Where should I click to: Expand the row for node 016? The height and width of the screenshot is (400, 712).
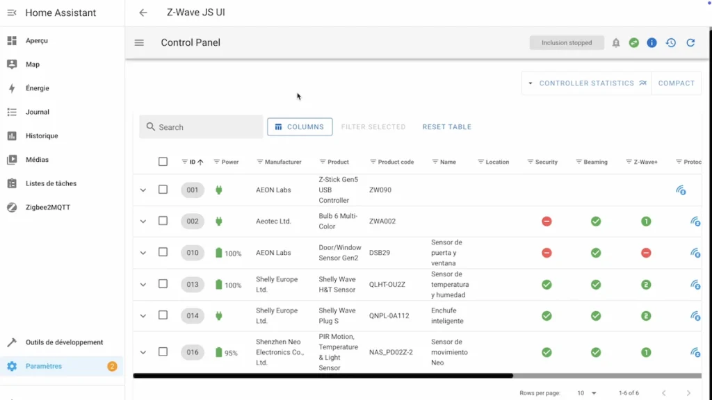click(143, 352)
